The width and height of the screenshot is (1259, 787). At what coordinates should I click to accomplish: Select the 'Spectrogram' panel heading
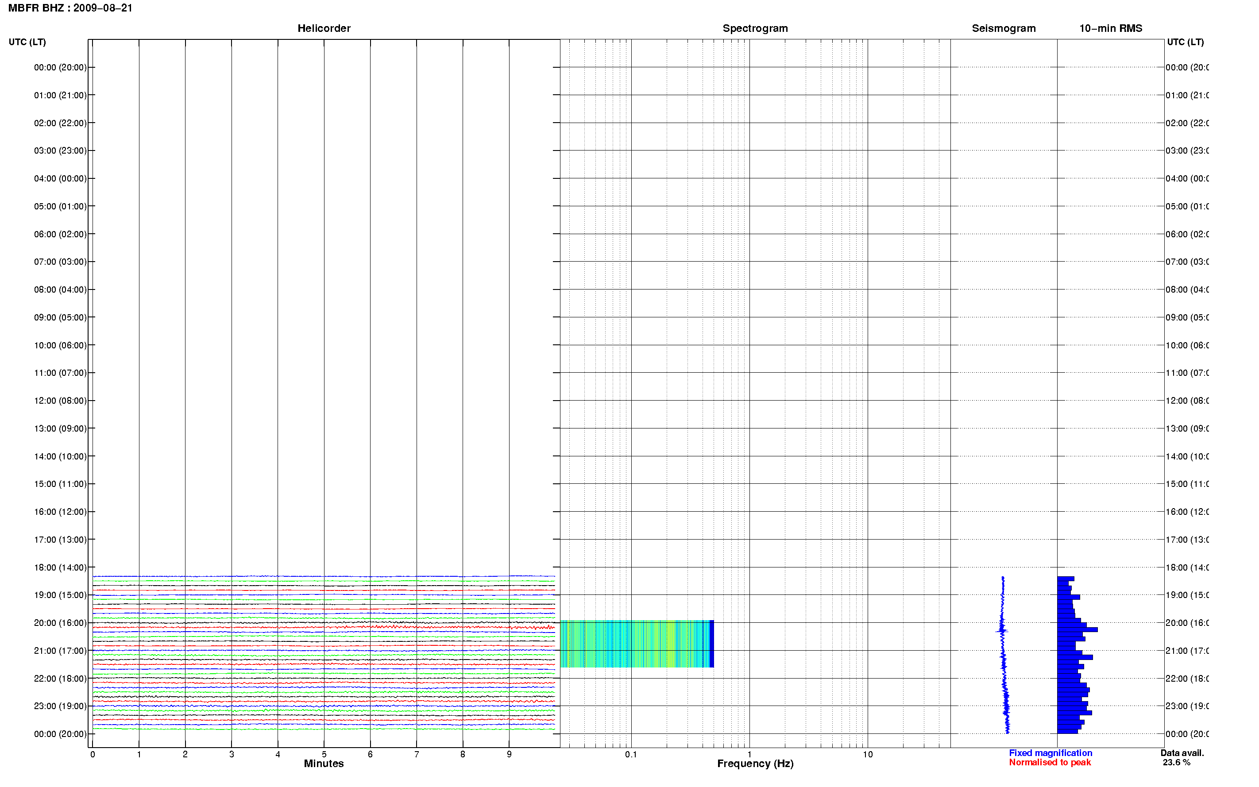[755, 28]
